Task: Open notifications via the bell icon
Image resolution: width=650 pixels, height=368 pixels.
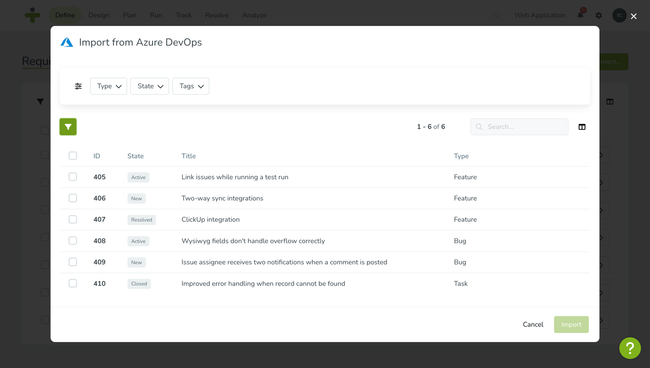Action: point(580,15)
